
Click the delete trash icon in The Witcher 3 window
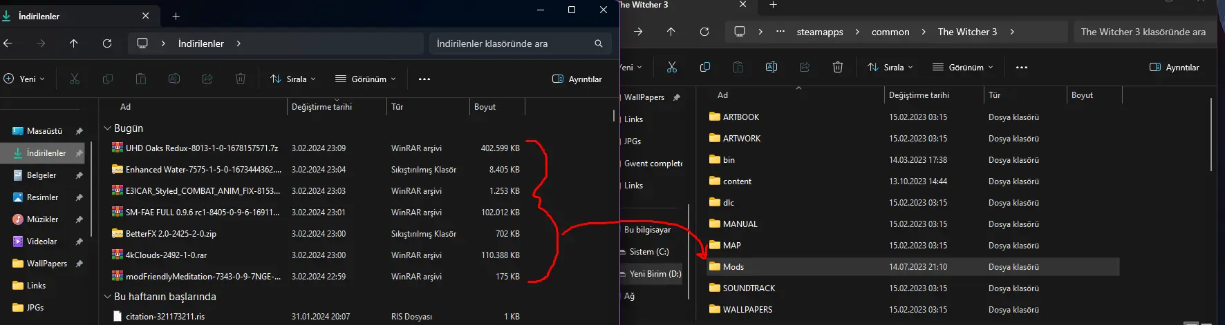(x=838, y=67)
